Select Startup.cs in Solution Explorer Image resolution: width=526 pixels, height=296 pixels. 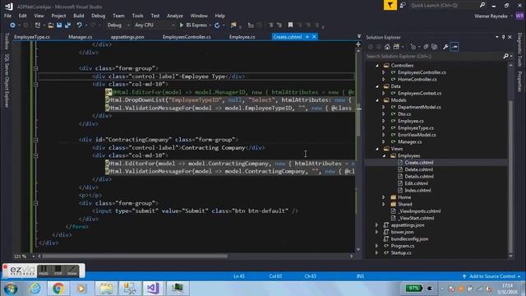pyautogui.click(x=401, y=252)
